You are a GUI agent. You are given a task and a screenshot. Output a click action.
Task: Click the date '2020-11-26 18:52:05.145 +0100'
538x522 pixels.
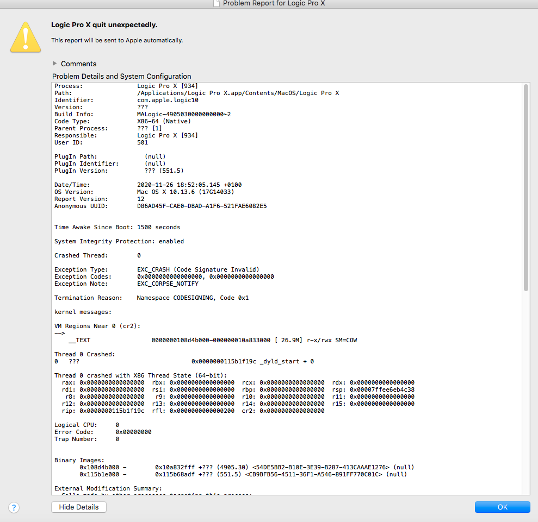coord(189,185)
